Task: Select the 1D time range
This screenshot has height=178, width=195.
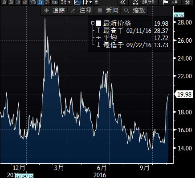Action: point(4,2)
